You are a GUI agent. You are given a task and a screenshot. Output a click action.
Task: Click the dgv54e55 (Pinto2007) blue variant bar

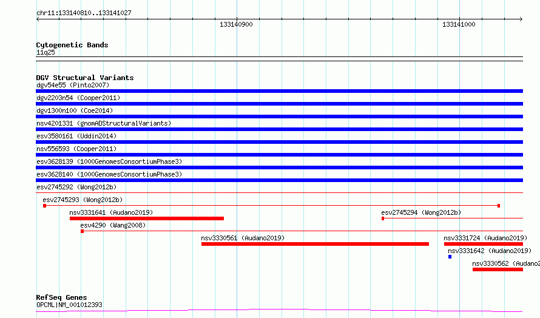tap(279, 91)
